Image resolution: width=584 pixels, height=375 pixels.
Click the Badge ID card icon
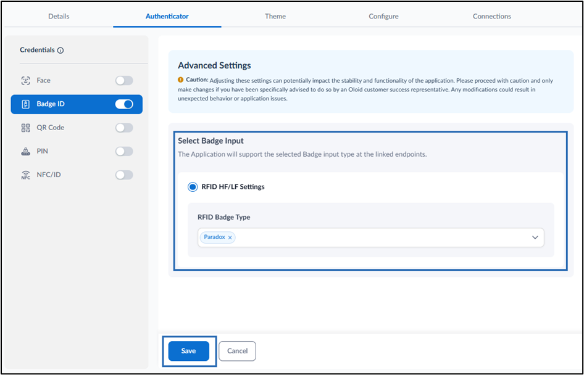[x=25, y=104]
